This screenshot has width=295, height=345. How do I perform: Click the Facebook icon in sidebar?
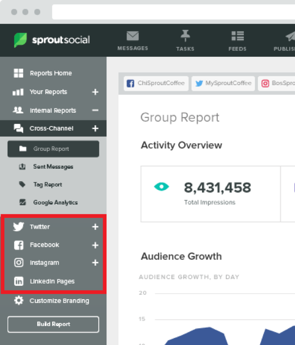[x=19, y=245]
